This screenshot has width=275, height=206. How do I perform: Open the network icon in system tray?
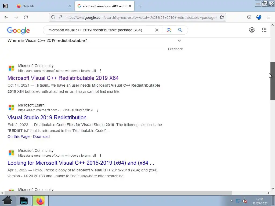238,201
